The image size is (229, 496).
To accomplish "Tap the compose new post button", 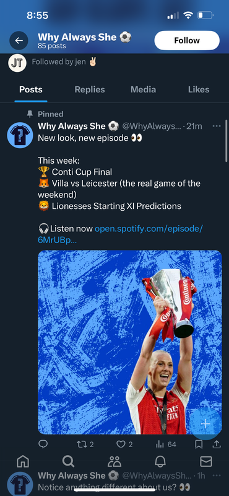I will coord(205,424).
